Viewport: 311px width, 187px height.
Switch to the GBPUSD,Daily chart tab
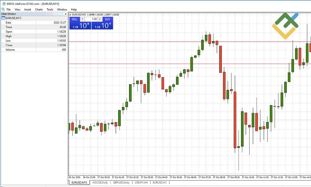[121, 183]
